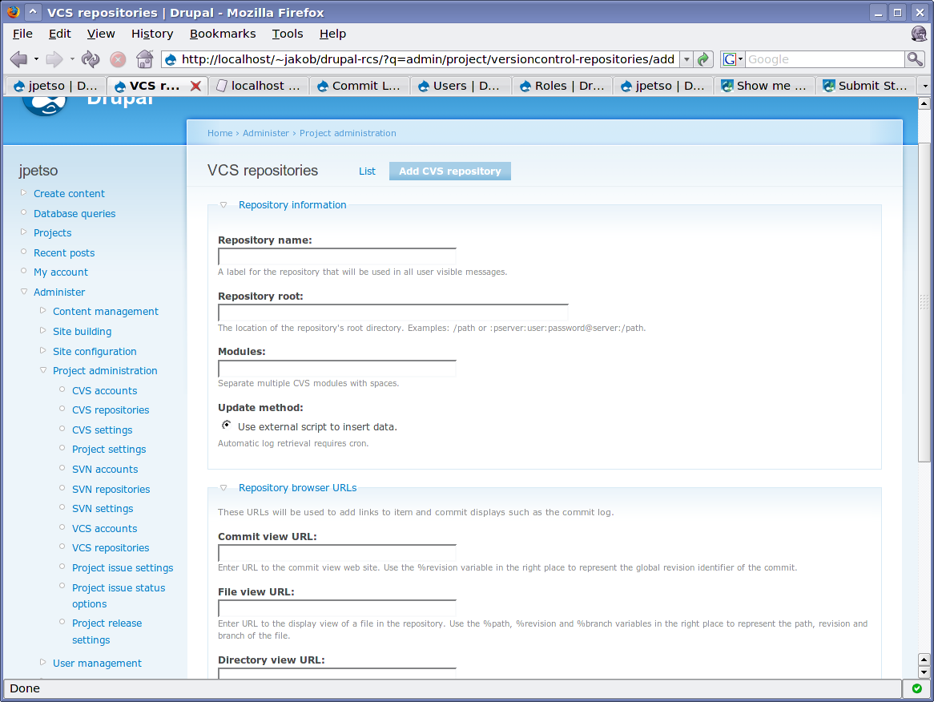Select the 'Use external script' radio button
The image size is (934, 702).
tap(226, 425)
